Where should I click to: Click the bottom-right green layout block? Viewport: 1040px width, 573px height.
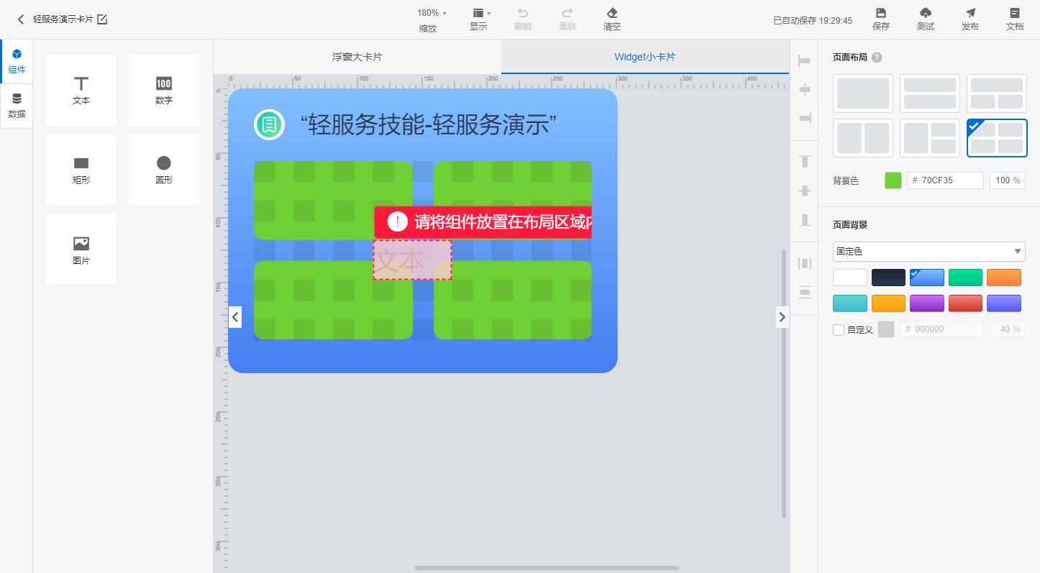(x=513, y=300)
